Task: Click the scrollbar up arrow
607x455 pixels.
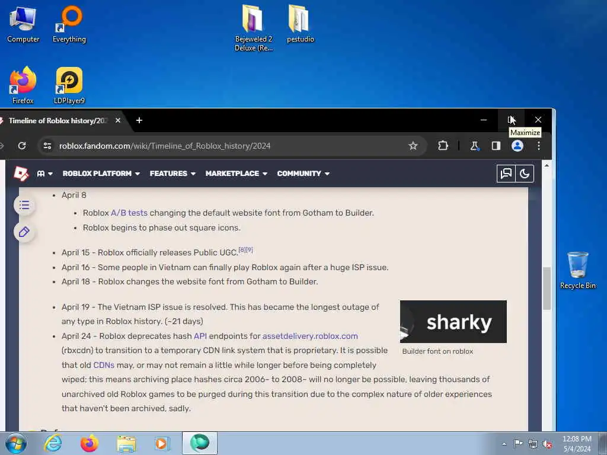Action: tap(546, 166)
